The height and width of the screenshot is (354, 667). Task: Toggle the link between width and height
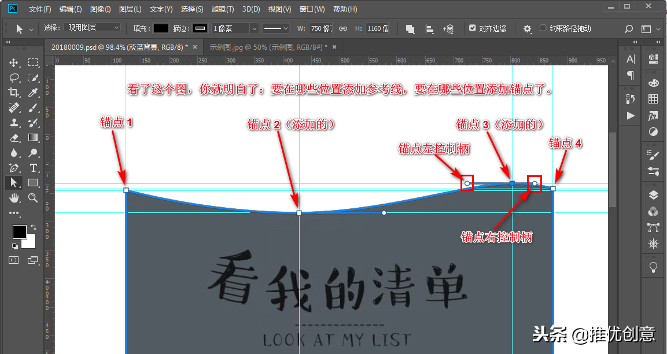pyautogui.click(x=343, y=28)
